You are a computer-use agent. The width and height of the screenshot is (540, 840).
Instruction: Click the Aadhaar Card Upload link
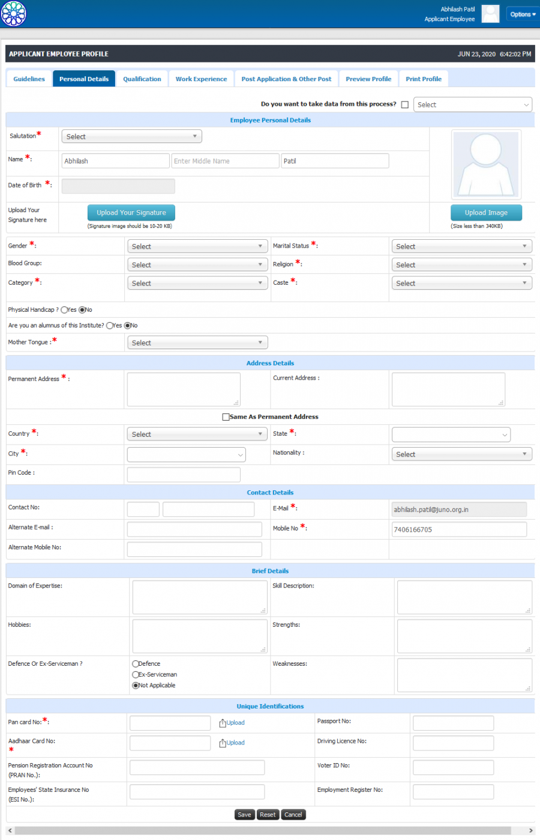pyautogui.click(x=236, y=743)
